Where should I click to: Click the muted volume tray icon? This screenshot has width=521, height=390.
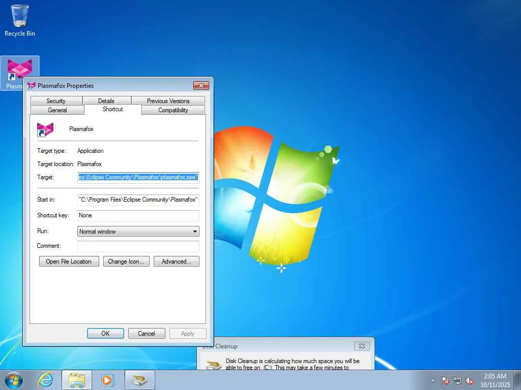[470, 380]
